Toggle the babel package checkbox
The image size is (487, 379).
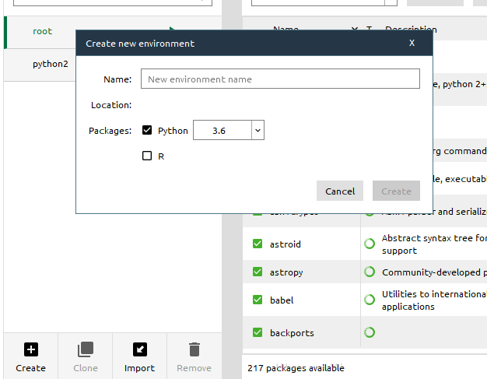(258, 300)
